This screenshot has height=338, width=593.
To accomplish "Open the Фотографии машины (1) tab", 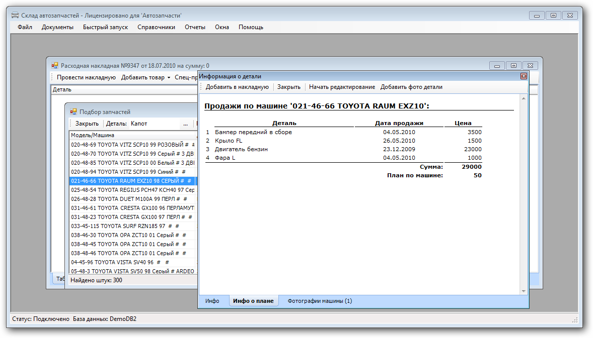I will click(x=320, y=301).
